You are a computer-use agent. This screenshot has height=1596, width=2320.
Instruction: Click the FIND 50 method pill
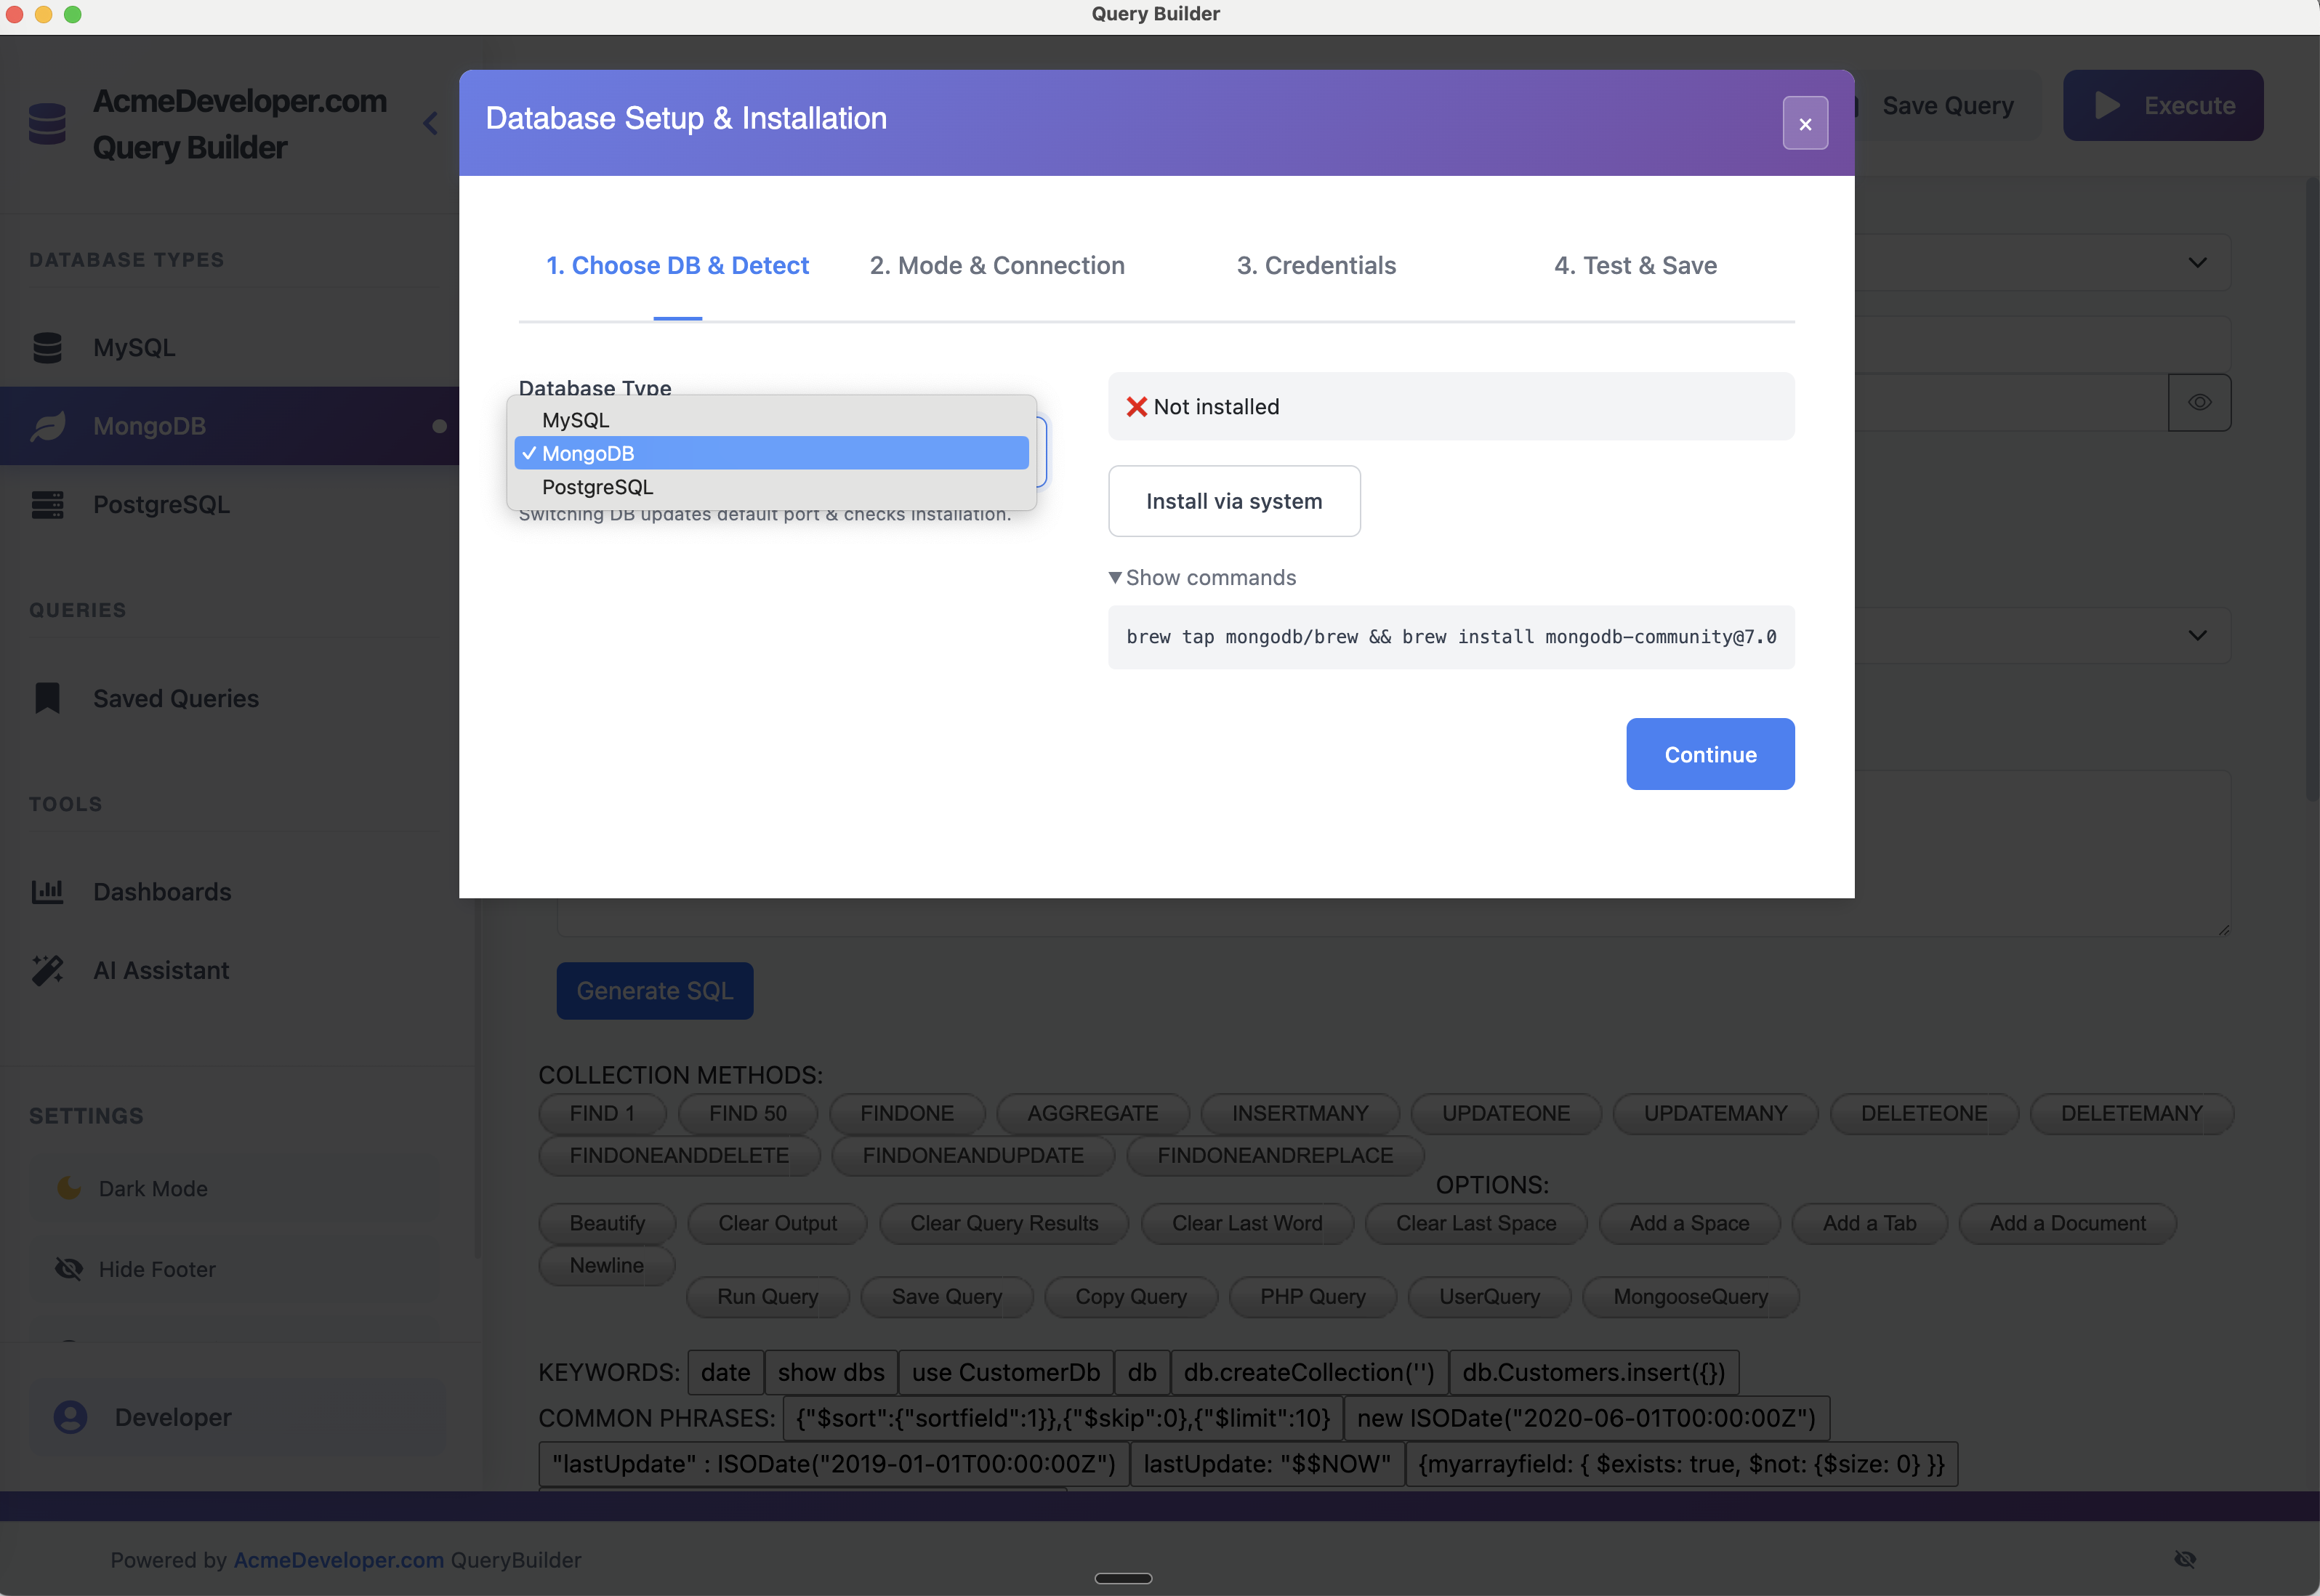coord(748,1113)
